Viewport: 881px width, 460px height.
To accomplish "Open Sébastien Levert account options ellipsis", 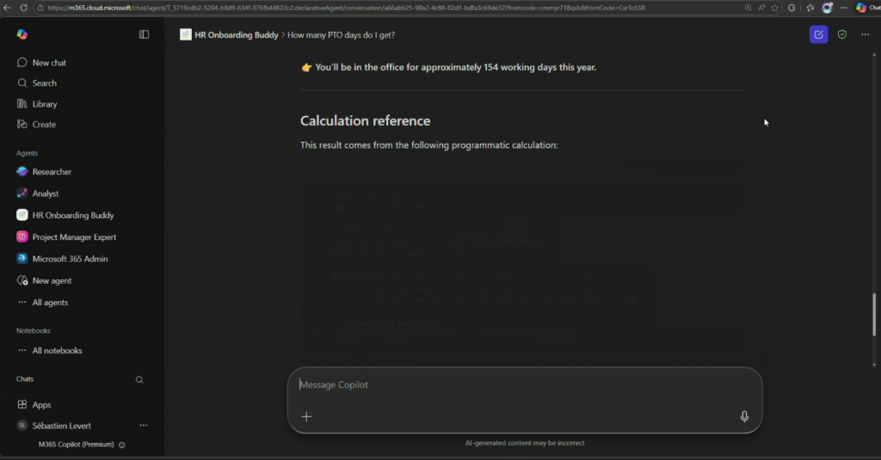I will [144, 425].
